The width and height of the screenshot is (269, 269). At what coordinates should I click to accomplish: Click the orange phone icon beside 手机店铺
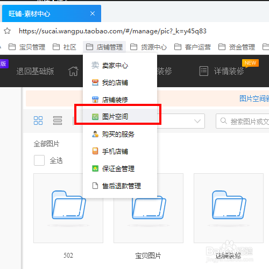95,151
